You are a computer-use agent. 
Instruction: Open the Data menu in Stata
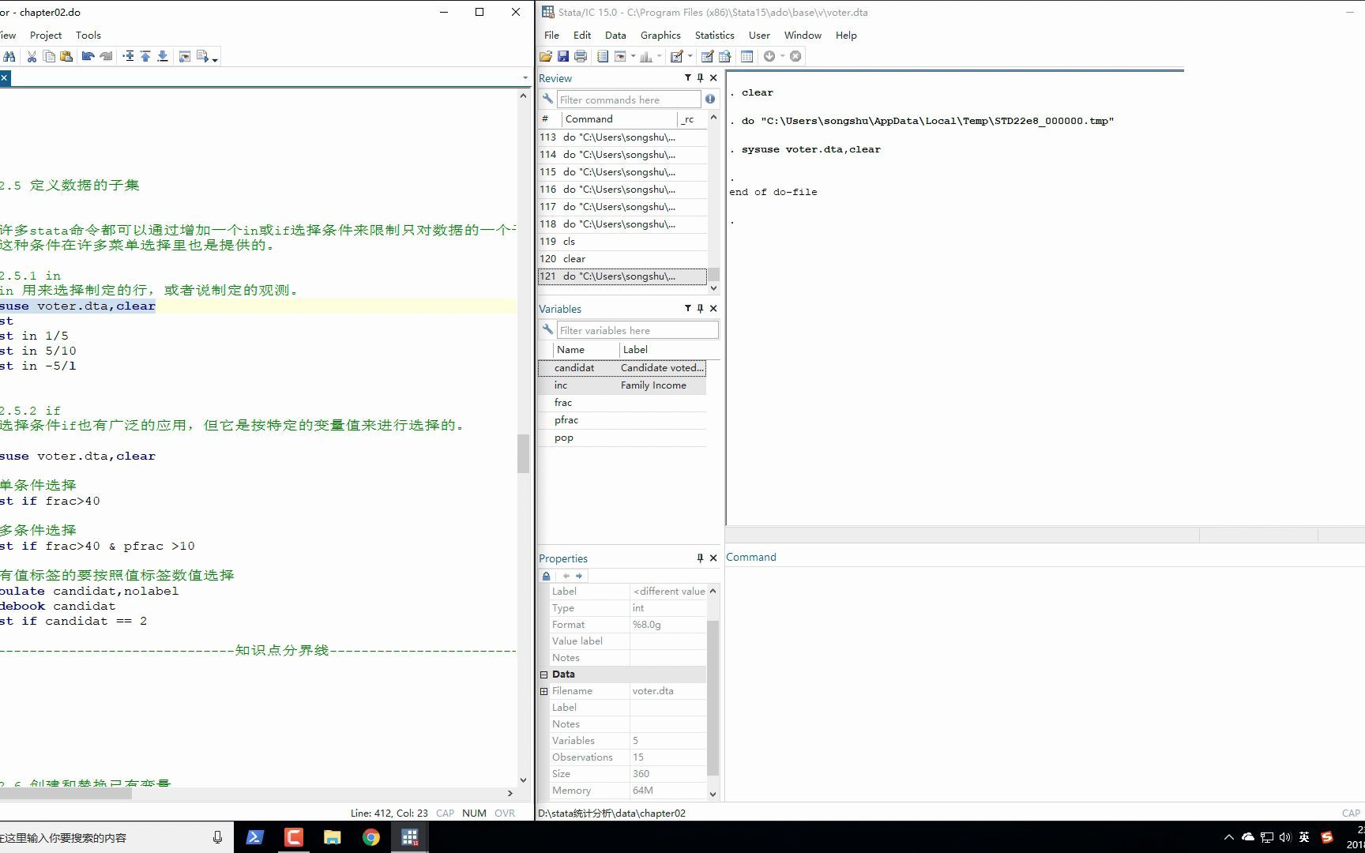click(615, 35)
